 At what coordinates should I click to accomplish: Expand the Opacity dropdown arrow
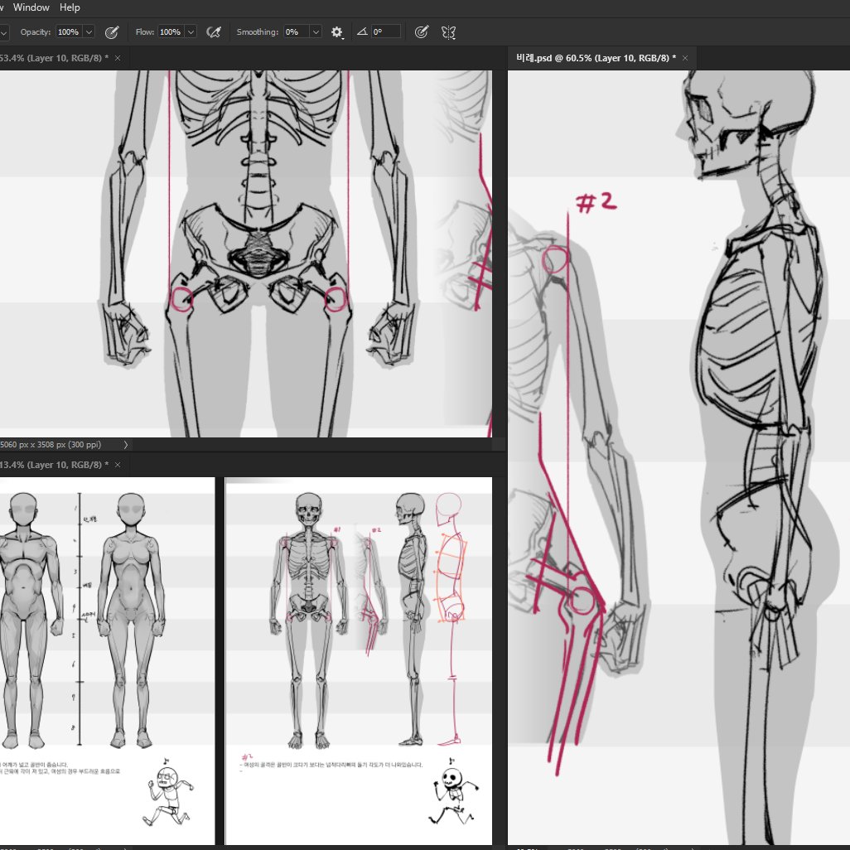[89, 32]
